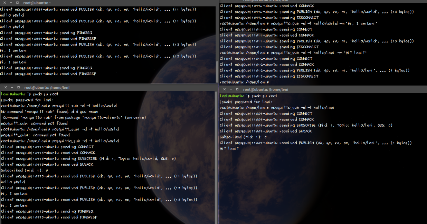
Task: Close the terminal subscribed to hello/leni
Action: [224, 89]
